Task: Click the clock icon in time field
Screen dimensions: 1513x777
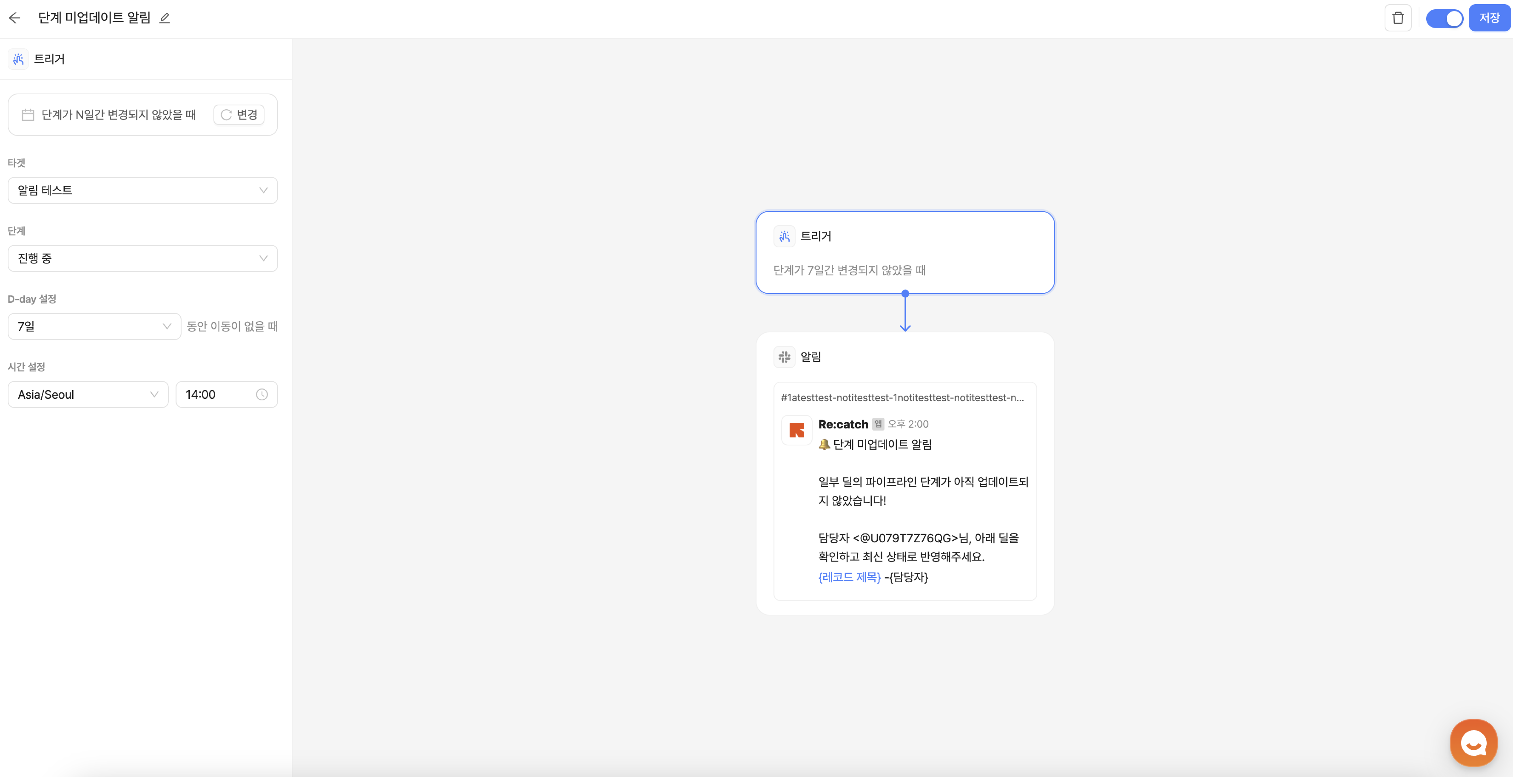Action: point(262,395)
